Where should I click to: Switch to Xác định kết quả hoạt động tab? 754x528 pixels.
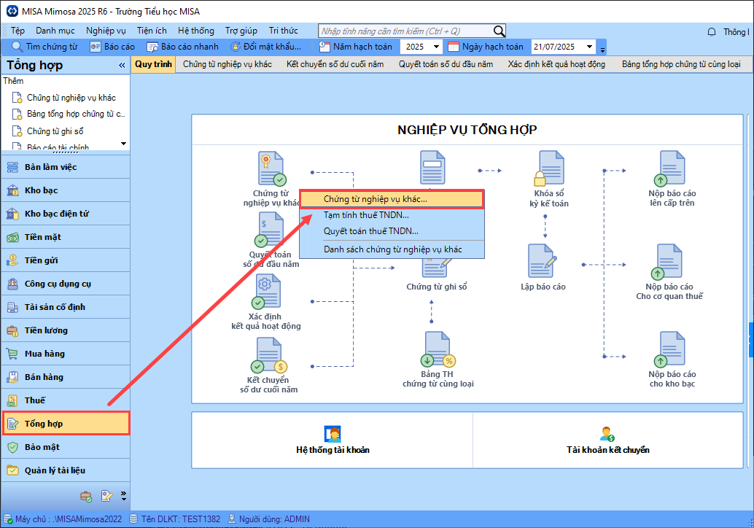[556, 64]
